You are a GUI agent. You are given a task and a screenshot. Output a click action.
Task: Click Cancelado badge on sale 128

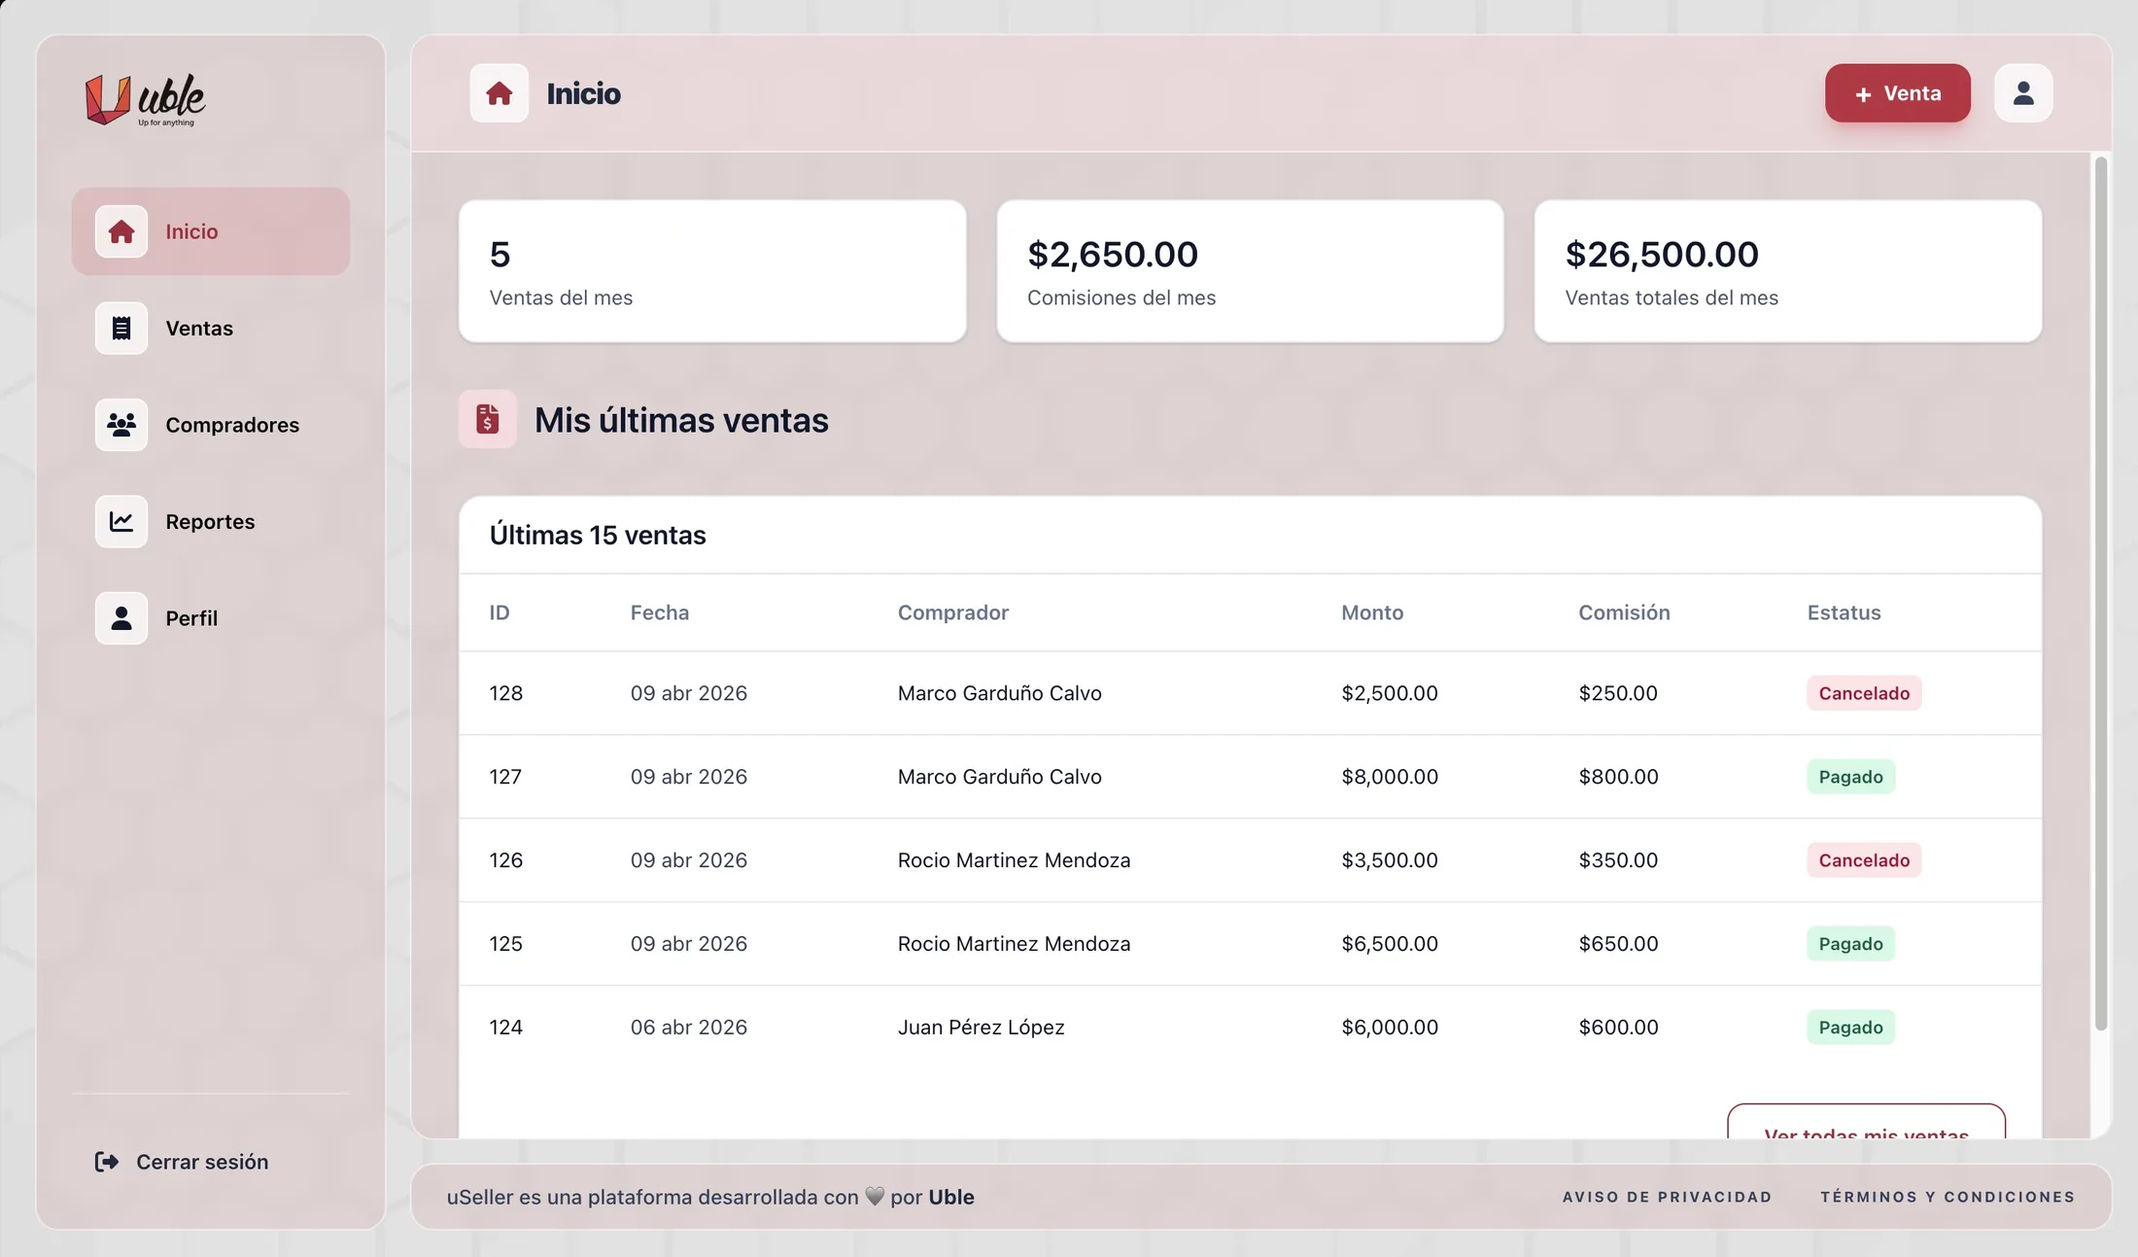tap(1864, 693)
